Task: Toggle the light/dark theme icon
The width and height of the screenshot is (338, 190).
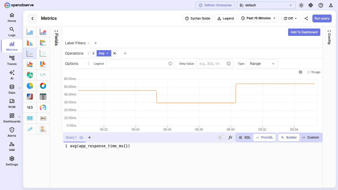Action: [301, 5]
